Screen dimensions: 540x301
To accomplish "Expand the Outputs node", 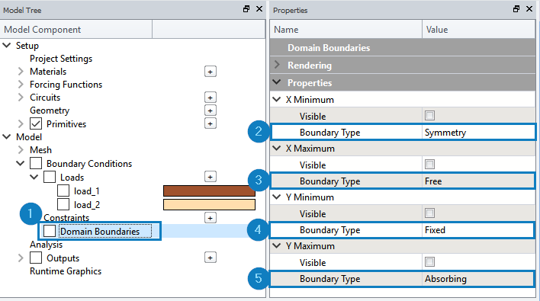I will (21, 258).
